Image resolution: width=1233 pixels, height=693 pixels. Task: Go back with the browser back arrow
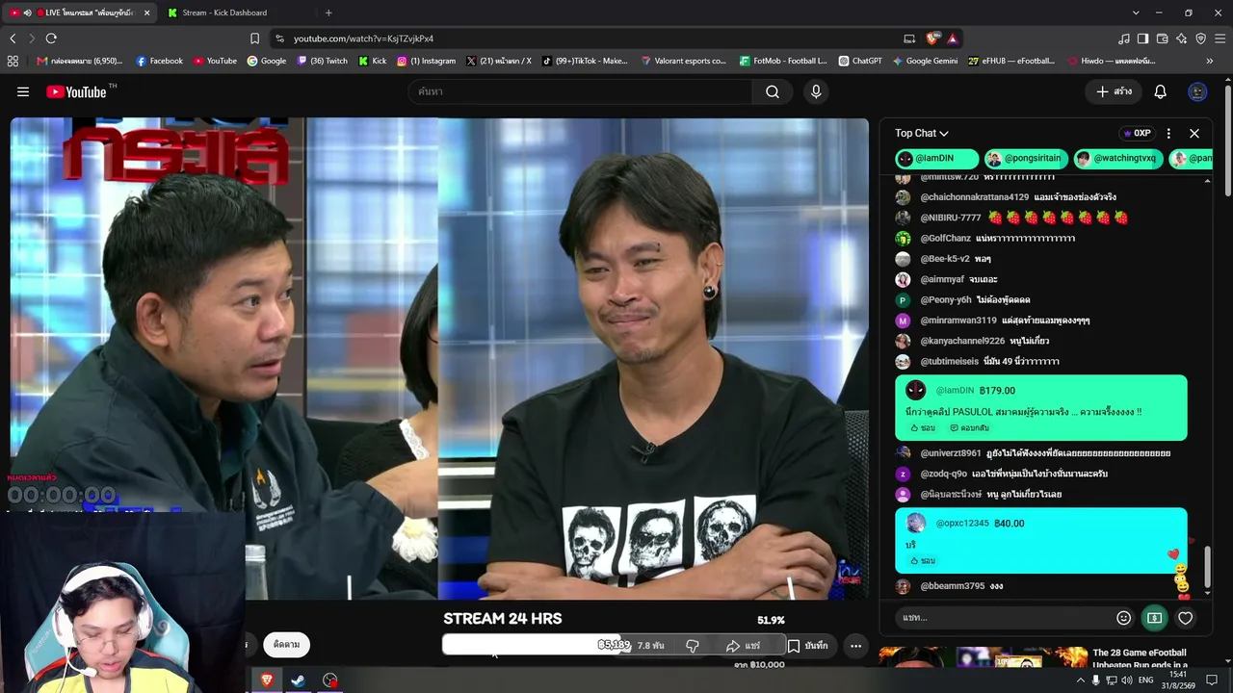(x=13, y=38)
